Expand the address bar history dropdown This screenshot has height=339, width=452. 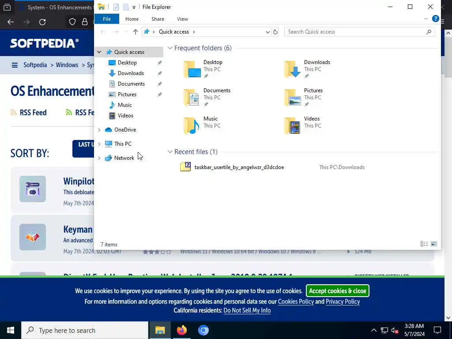click(x=268, y=32)
